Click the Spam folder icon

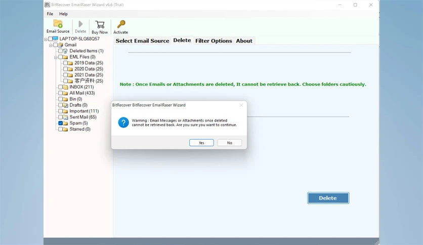[65, 123]
